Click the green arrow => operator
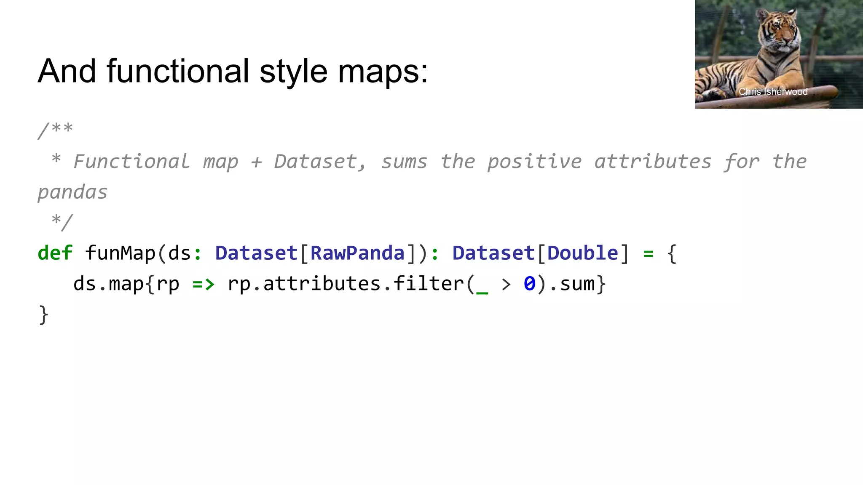Image resolution: width=863 pixels, height=485 pixels. (203, 284)
